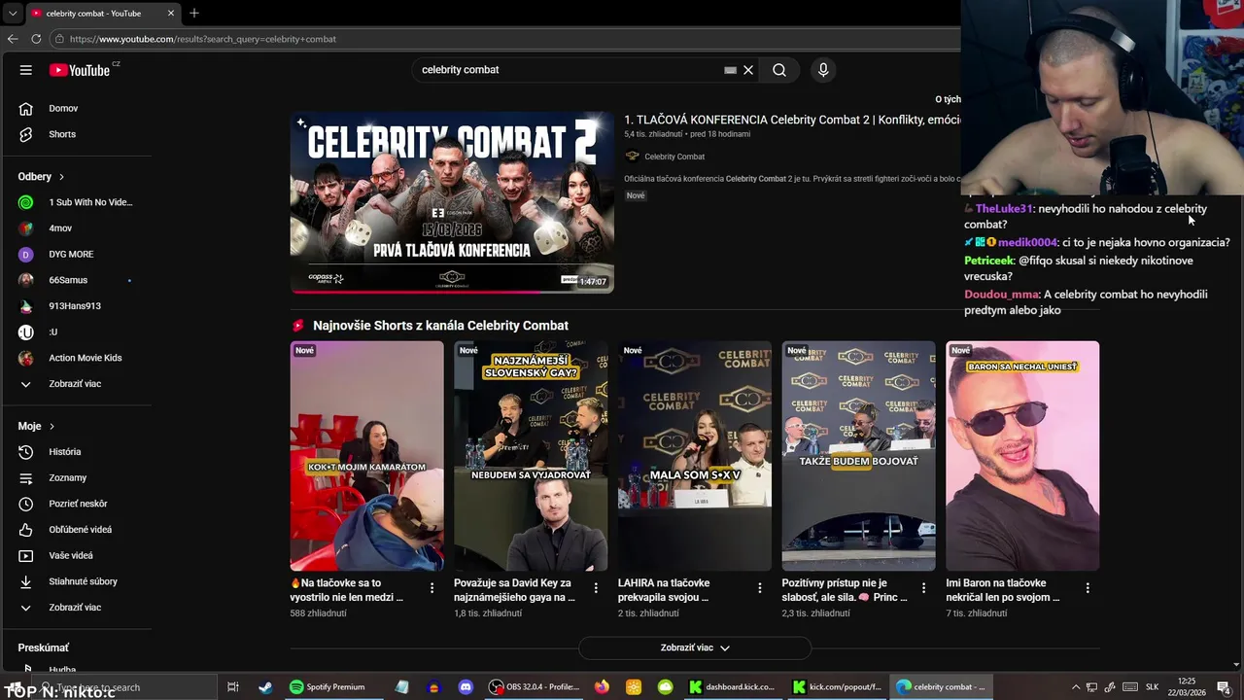Switch to OBS 32.0.4 in taskbar
The width and height of the screenshot is (1244, 700).
(x=534, y=687)
